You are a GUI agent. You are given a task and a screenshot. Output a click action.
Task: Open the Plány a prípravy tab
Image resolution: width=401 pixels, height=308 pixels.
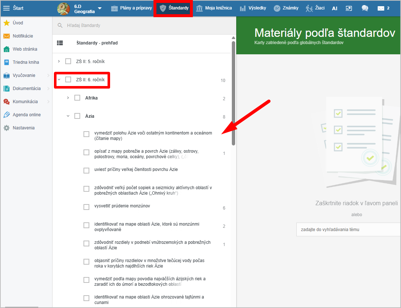point(132,8)
